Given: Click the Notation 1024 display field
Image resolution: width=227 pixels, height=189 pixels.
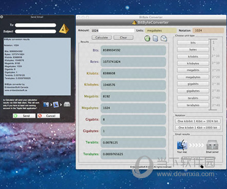Looking at the screenshot, I should pos(208,30).
